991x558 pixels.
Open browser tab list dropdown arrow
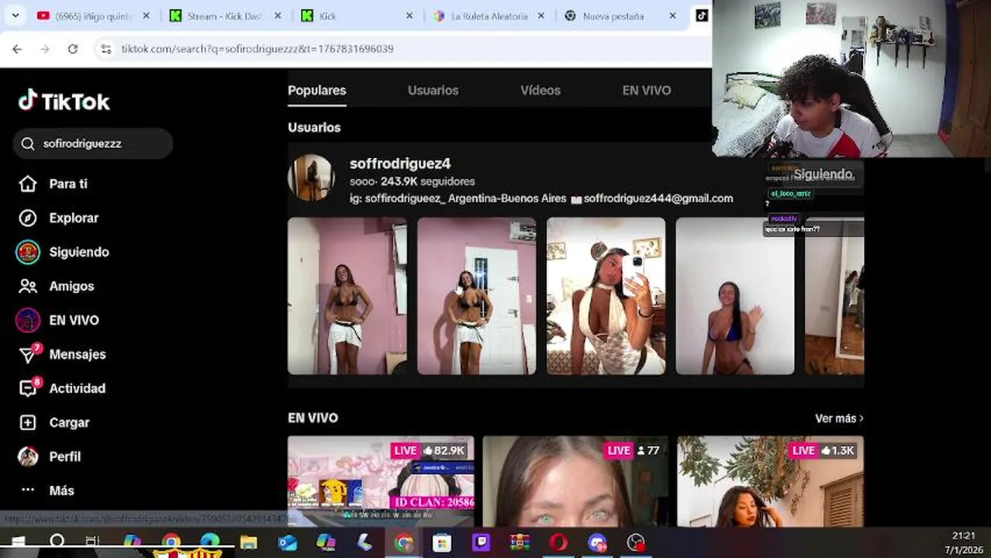(x=15, y=15)
